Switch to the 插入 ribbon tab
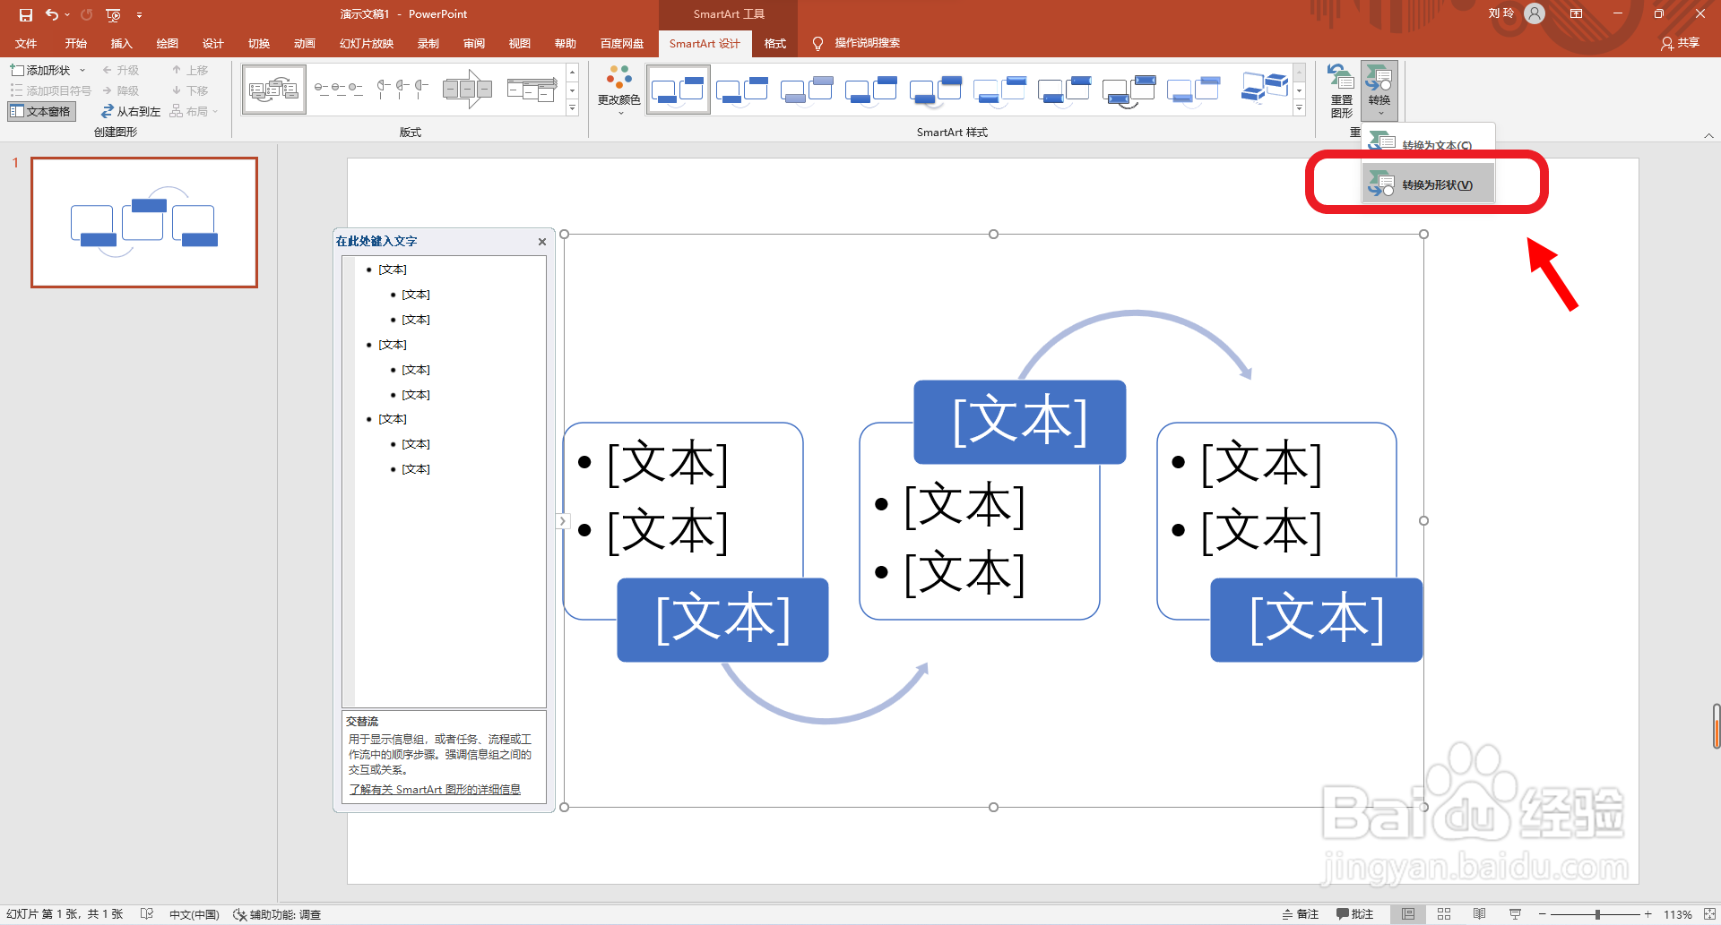 [x=121, y=43]
